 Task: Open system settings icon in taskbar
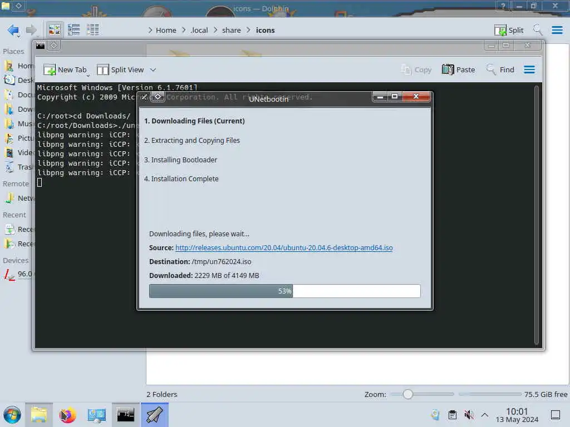point(97,415)
